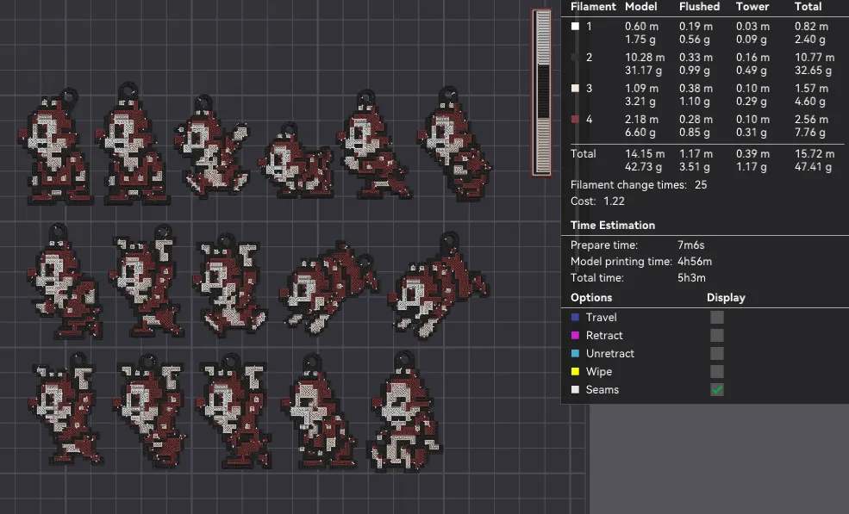The image size is (849, 514).
Task: Enable the Retract display checkbox
Action: click(717, 336)
